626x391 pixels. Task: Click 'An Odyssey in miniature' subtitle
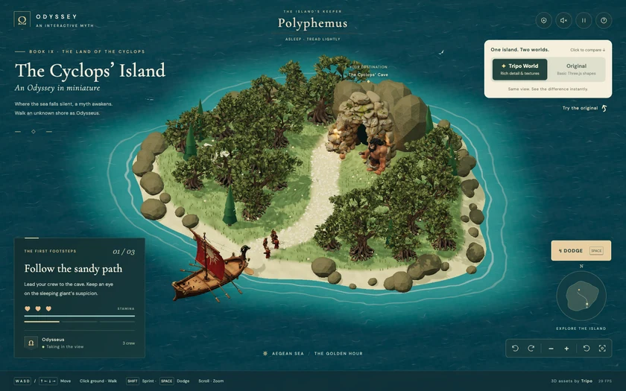(57, 88)
